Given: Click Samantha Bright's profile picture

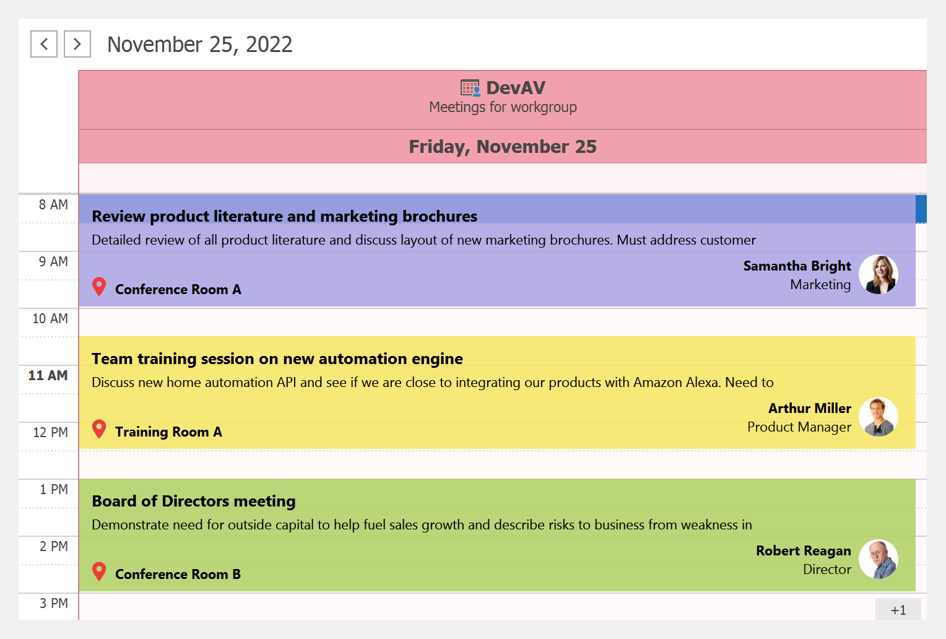Looking at the screenshot, I should (879, 274).
